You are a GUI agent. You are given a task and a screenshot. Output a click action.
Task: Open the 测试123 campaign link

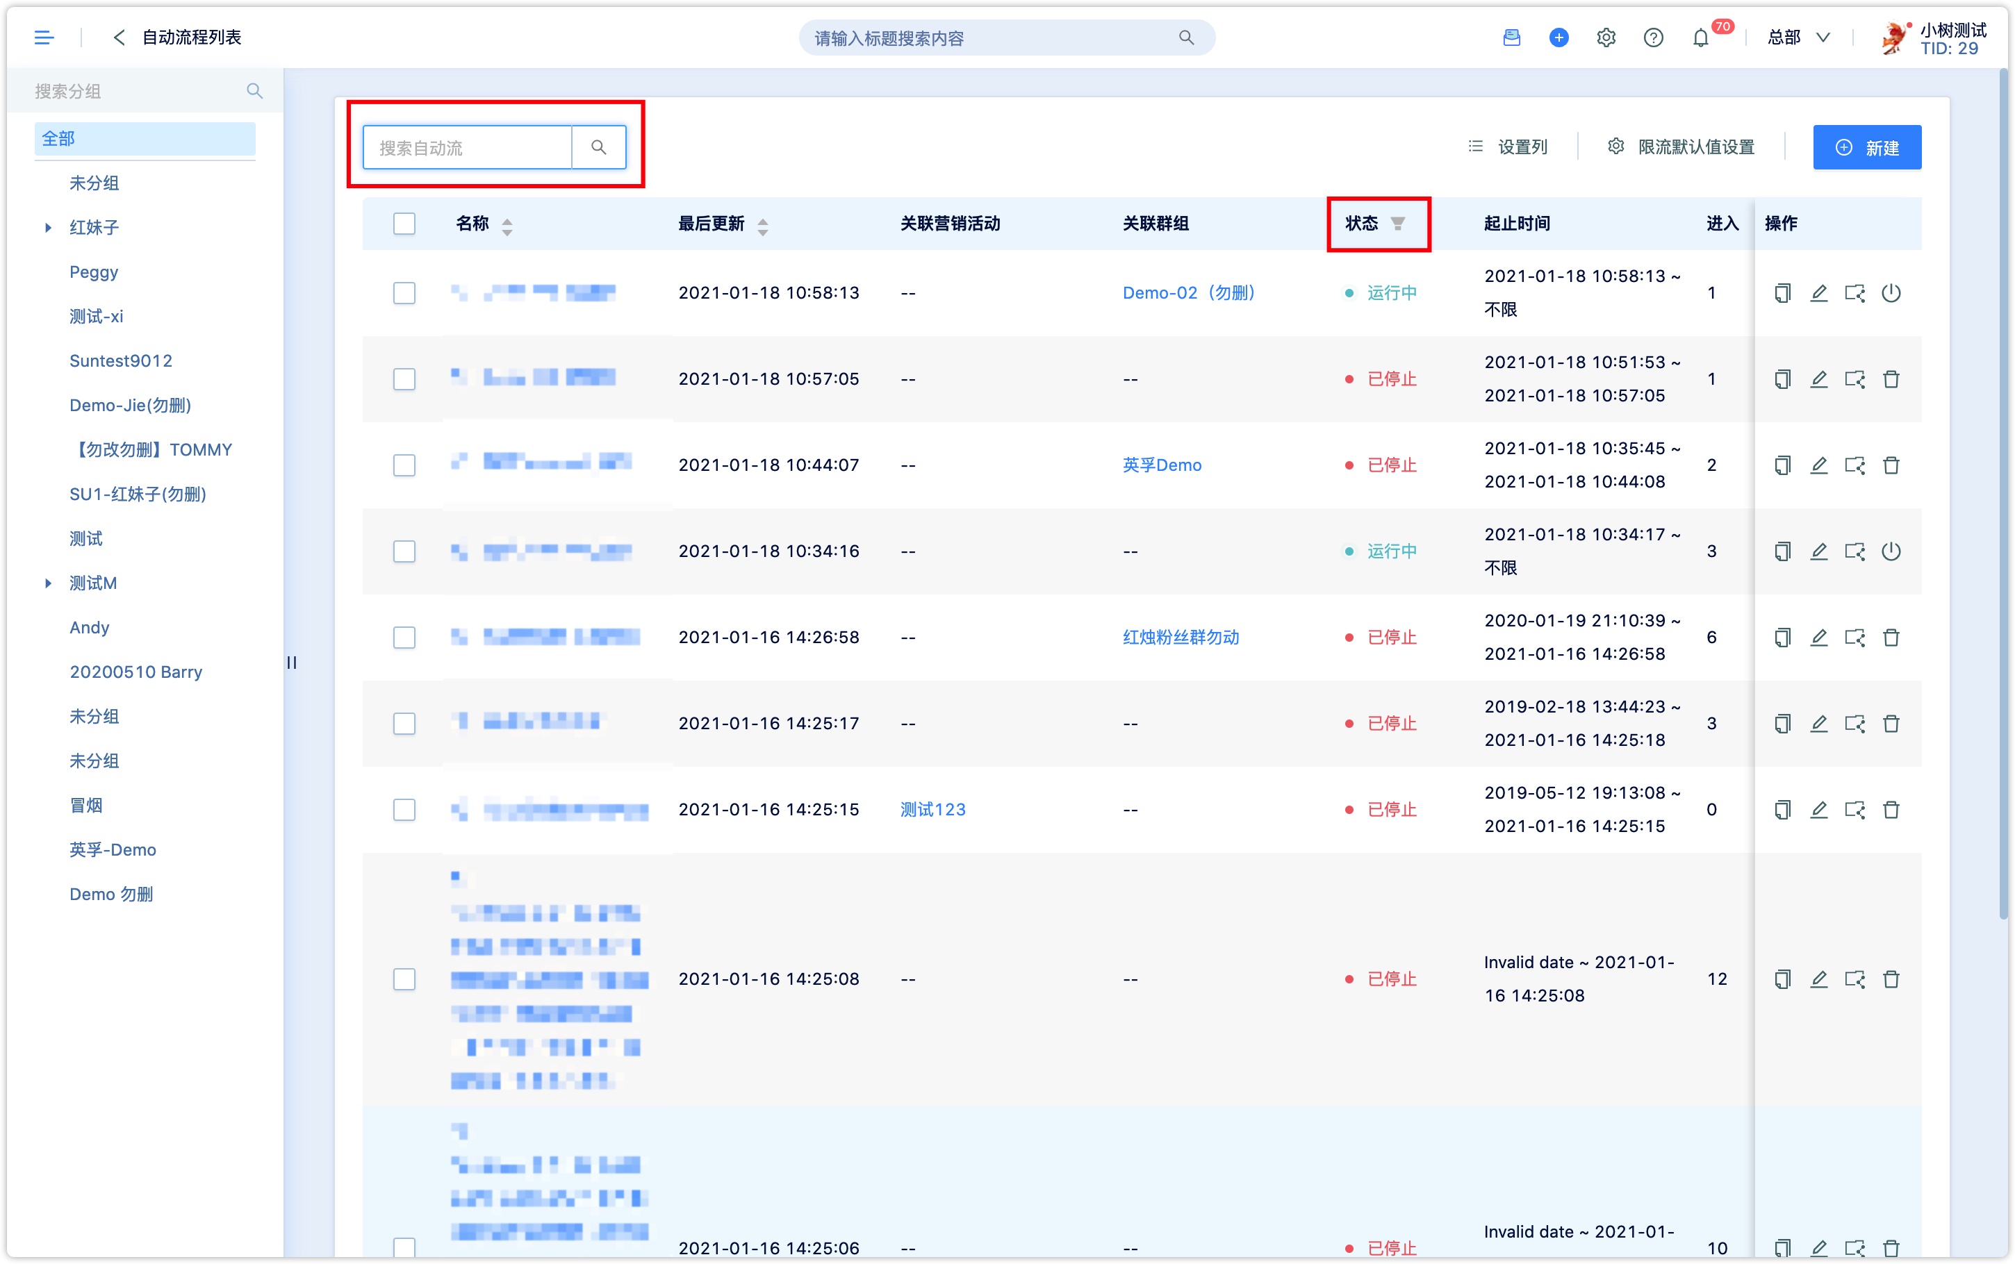coord(932,809)
